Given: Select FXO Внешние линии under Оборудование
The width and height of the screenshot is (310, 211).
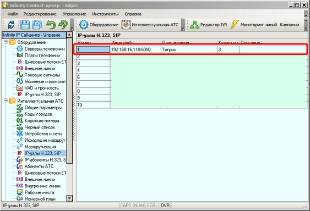Looking at the screenshot, I should (x=40, y=69).
